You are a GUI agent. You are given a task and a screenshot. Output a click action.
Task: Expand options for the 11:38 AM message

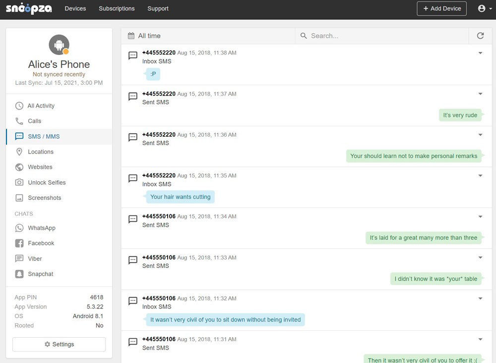pyautogui.click(x=480, y=53)
